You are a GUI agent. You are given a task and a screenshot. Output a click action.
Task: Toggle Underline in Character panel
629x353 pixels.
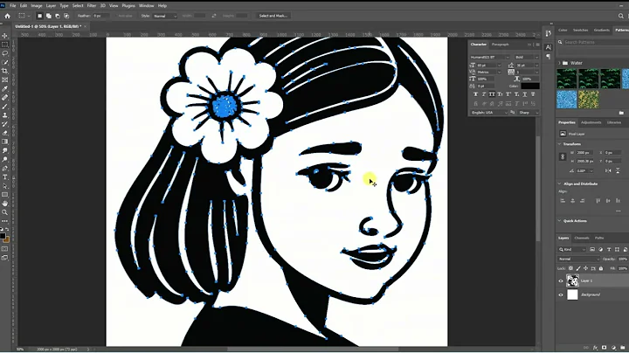525,94
